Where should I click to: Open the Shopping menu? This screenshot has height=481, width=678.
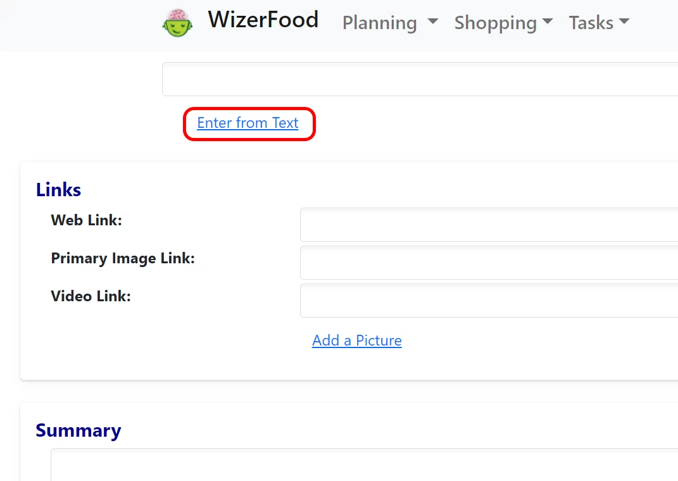click(495, 23)
